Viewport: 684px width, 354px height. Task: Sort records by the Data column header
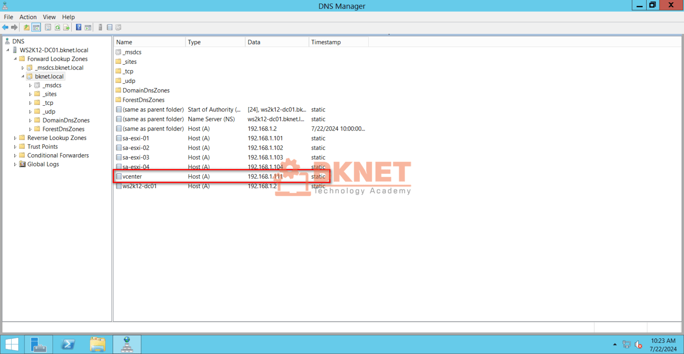[x=254, y=41]
